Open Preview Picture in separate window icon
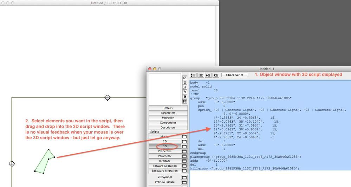 [x=184, y=182]
